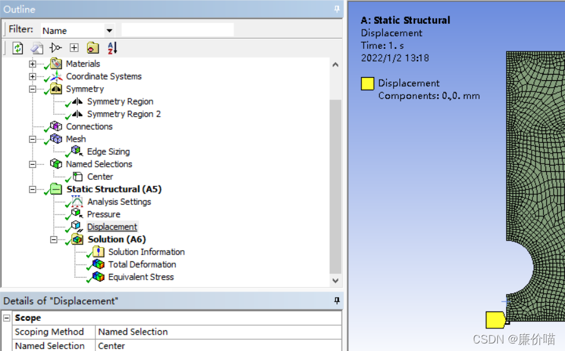Collapse the Symmetry tree node
The width and height of the screenshot is (565, 351).
33,89
